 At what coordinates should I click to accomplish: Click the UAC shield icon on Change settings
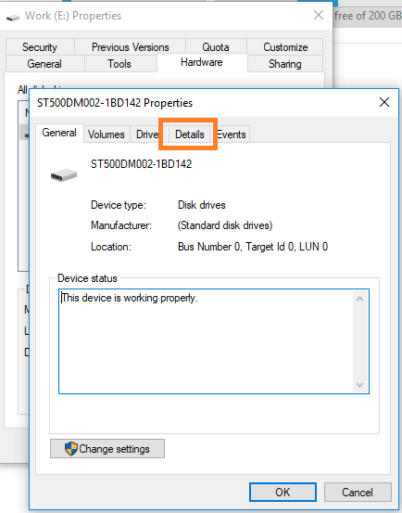tap(71, 449)
